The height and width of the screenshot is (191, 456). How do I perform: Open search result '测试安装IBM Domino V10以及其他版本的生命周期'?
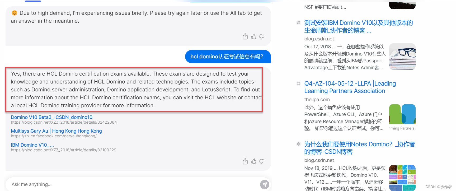[x=358, y=26]
